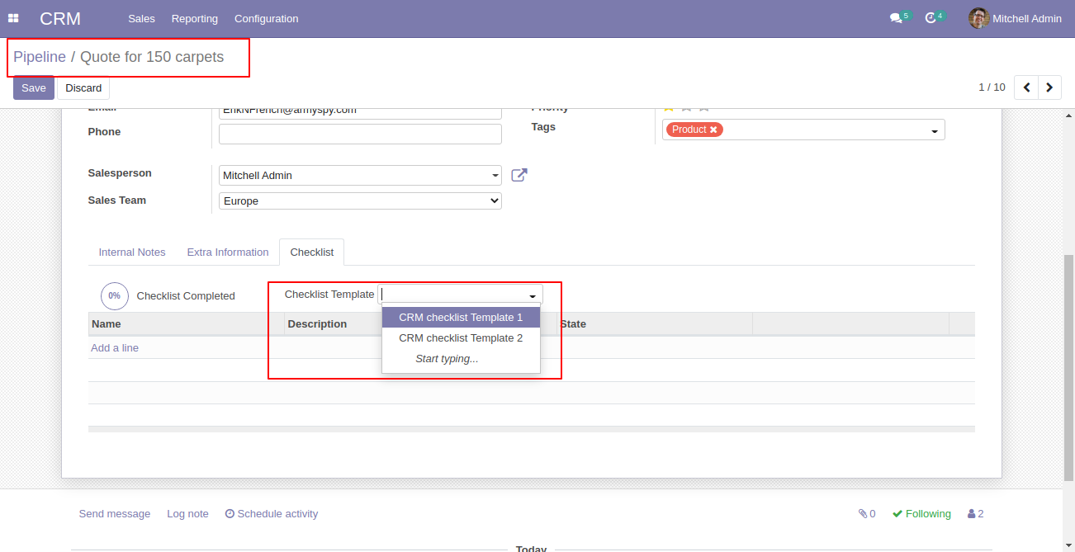Screen dimensions: 1075x552
Task: Save the opportunity record
Action: tap(34, 87)
